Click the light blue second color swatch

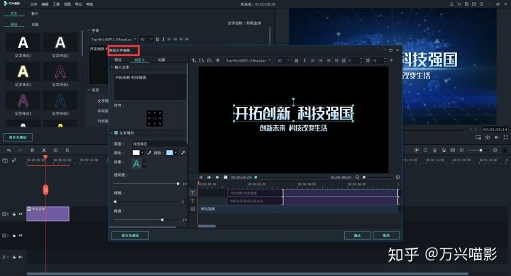[x=170, y=153]
